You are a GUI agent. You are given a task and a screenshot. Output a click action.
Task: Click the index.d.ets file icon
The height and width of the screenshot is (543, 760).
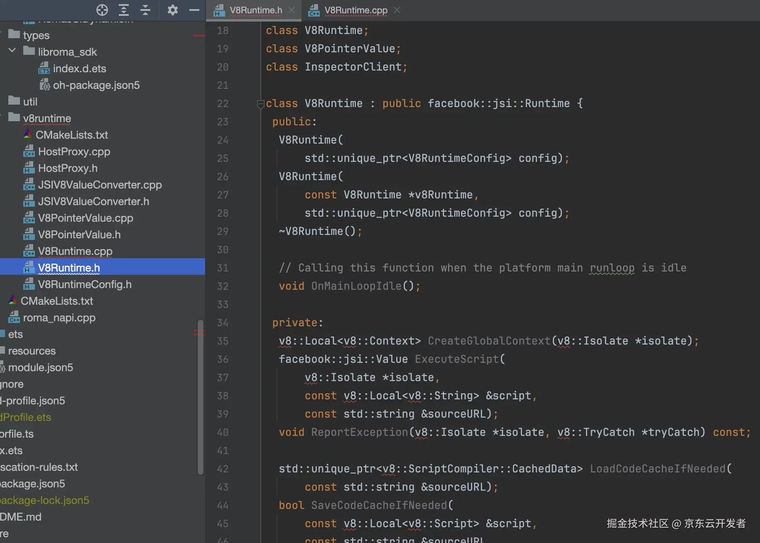[x=44, y=69]
